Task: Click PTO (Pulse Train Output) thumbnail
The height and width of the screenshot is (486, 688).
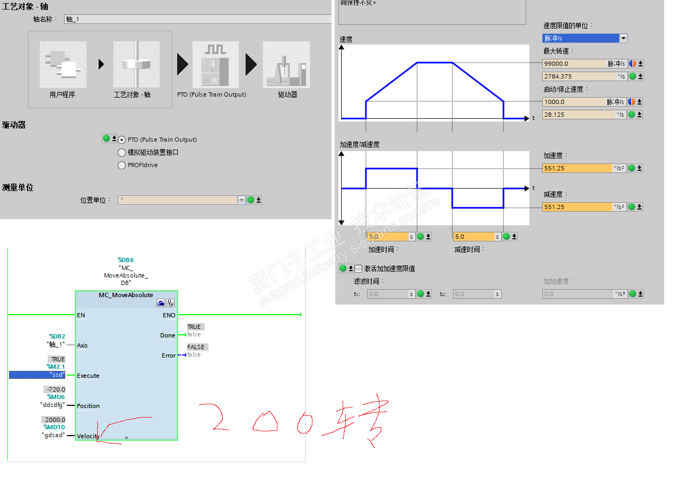Action: 215,65
